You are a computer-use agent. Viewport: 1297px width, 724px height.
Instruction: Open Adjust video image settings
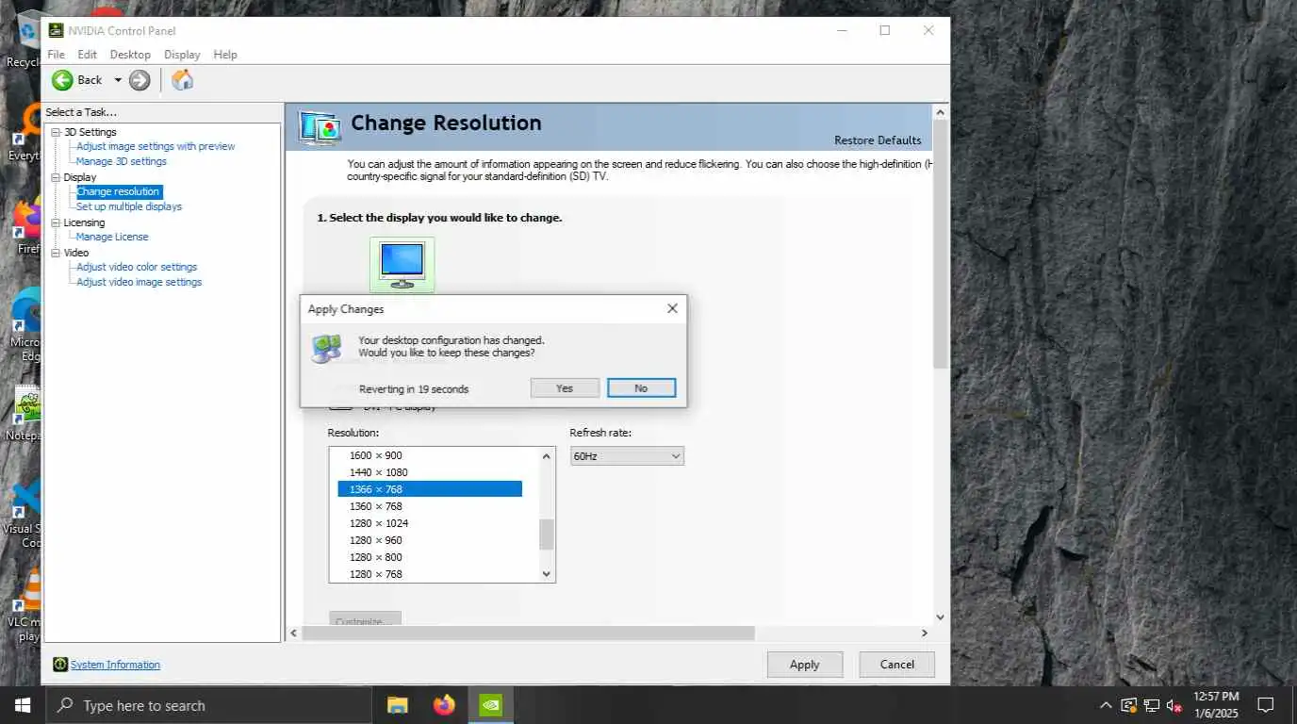[140, 282]
